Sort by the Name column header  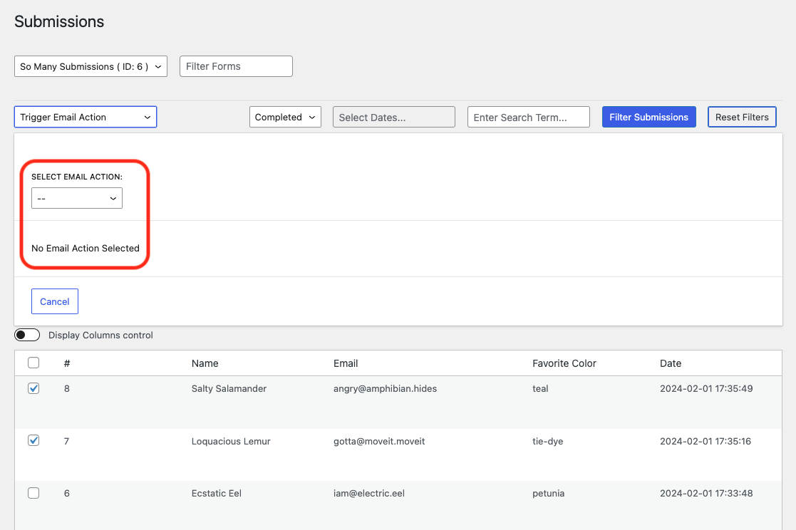pos(205,363)
